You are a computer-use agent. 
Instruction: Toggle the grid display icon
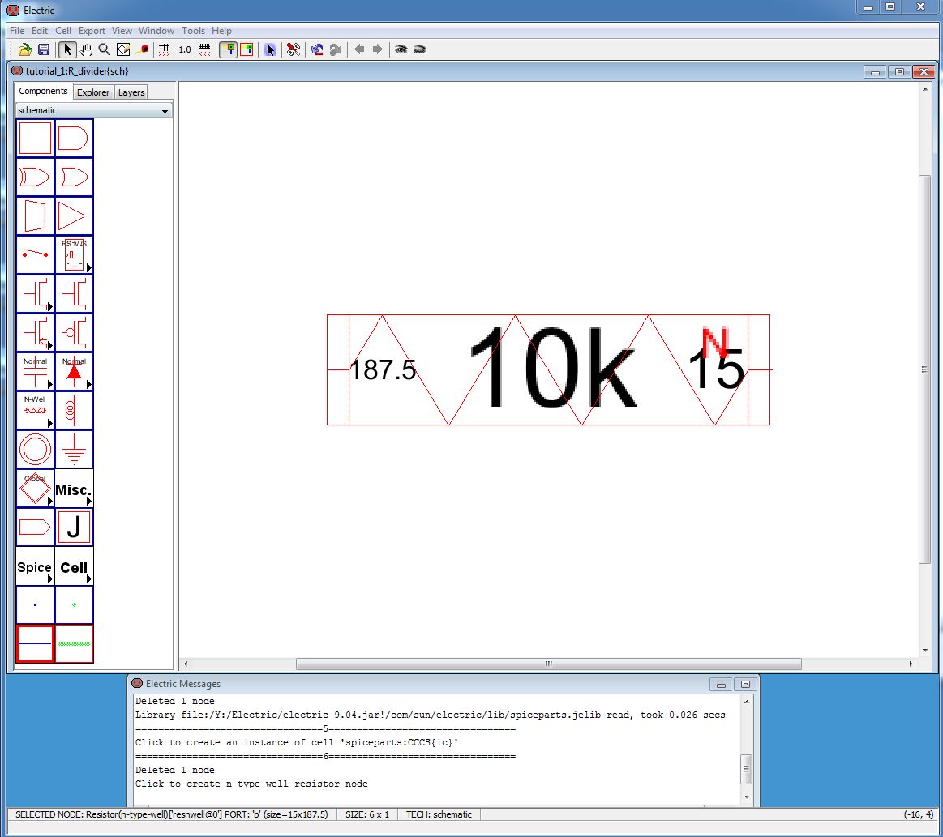[x=165, y=49]
